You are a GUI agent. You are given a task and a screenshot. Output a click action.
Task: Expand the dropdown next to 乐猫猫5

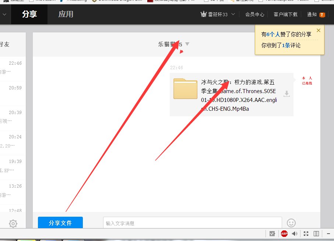pyautogui.click(x=187, y=43)
